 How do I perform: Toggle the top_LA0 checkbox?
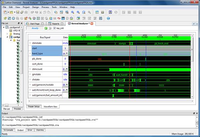pos(54,28)
